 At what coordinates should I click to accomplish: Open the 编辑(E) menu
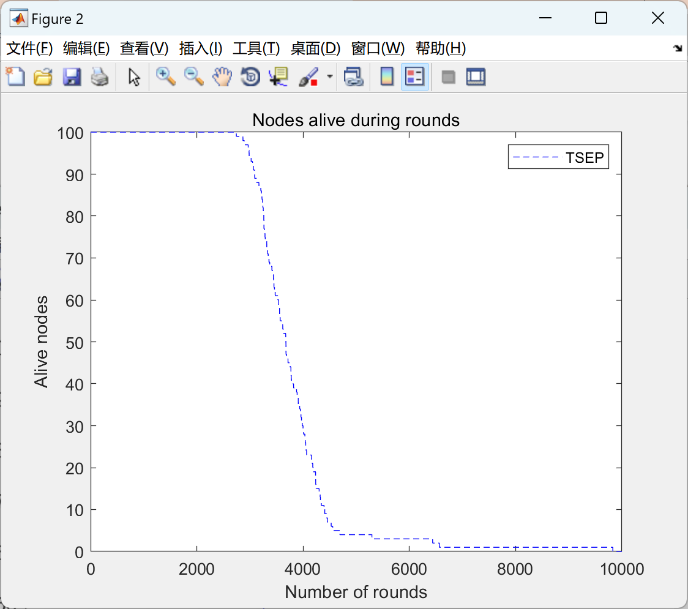coord(86,48)
